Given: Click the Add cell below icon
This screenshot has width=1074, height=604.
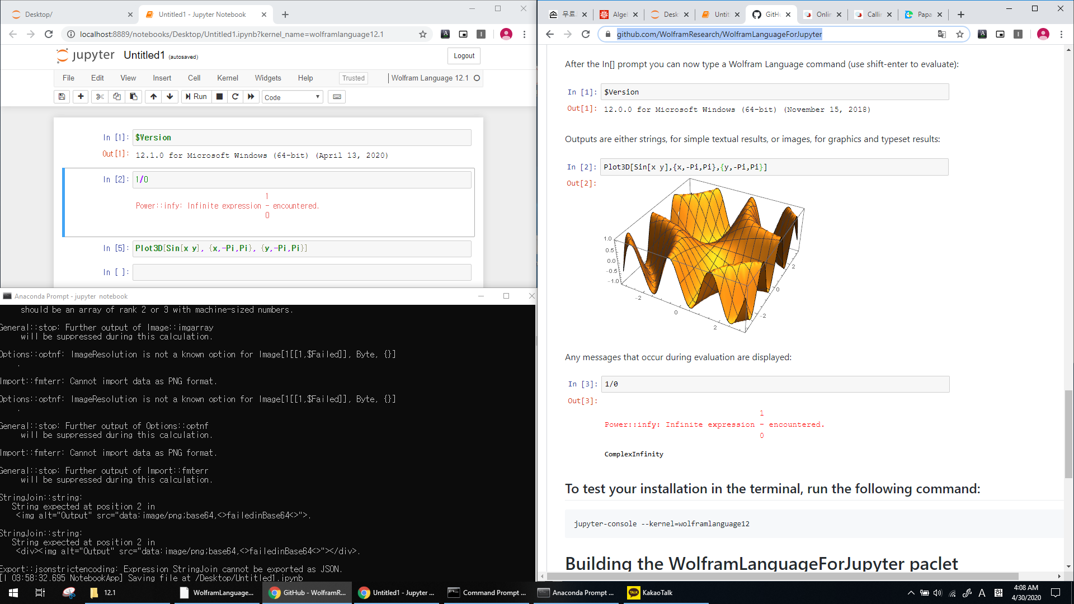Looking at the screenshot, I should point(79,97).
